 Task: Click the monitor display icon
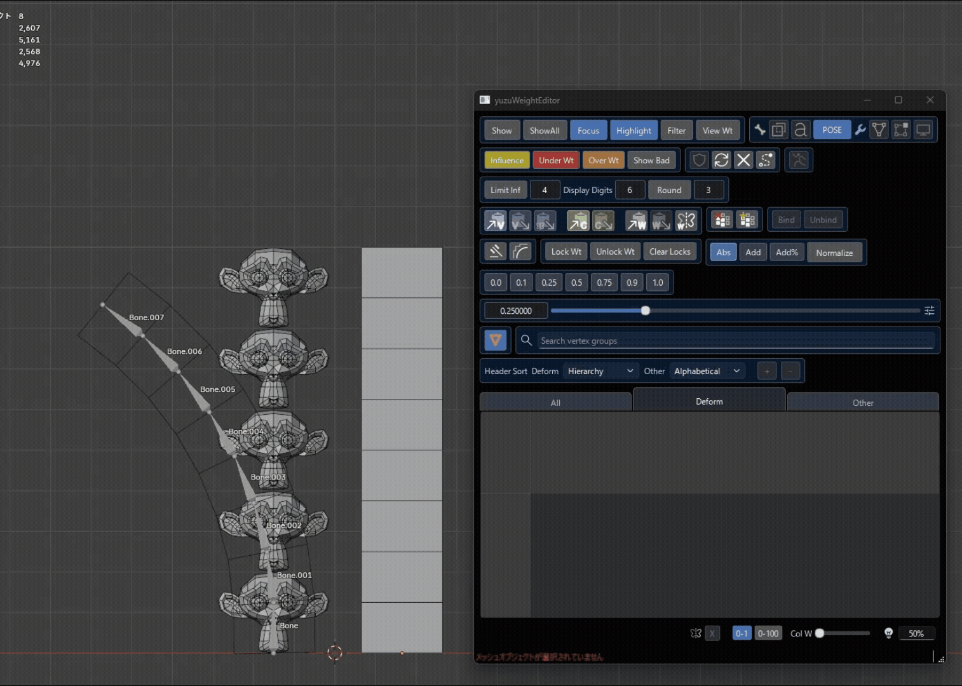(x=923, y=130)
